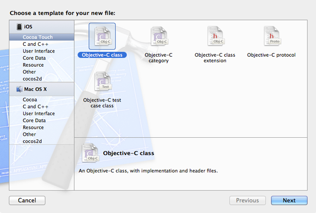Screen dimensions: 316x213
Task: Open C and C++ under Mac OS X
Action: point(42,106)
